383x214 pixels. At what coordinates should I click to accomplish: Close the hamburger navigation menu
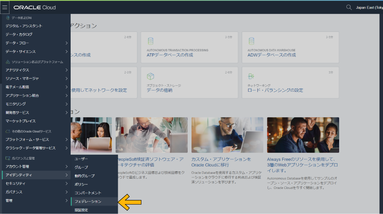pos(5,7)
